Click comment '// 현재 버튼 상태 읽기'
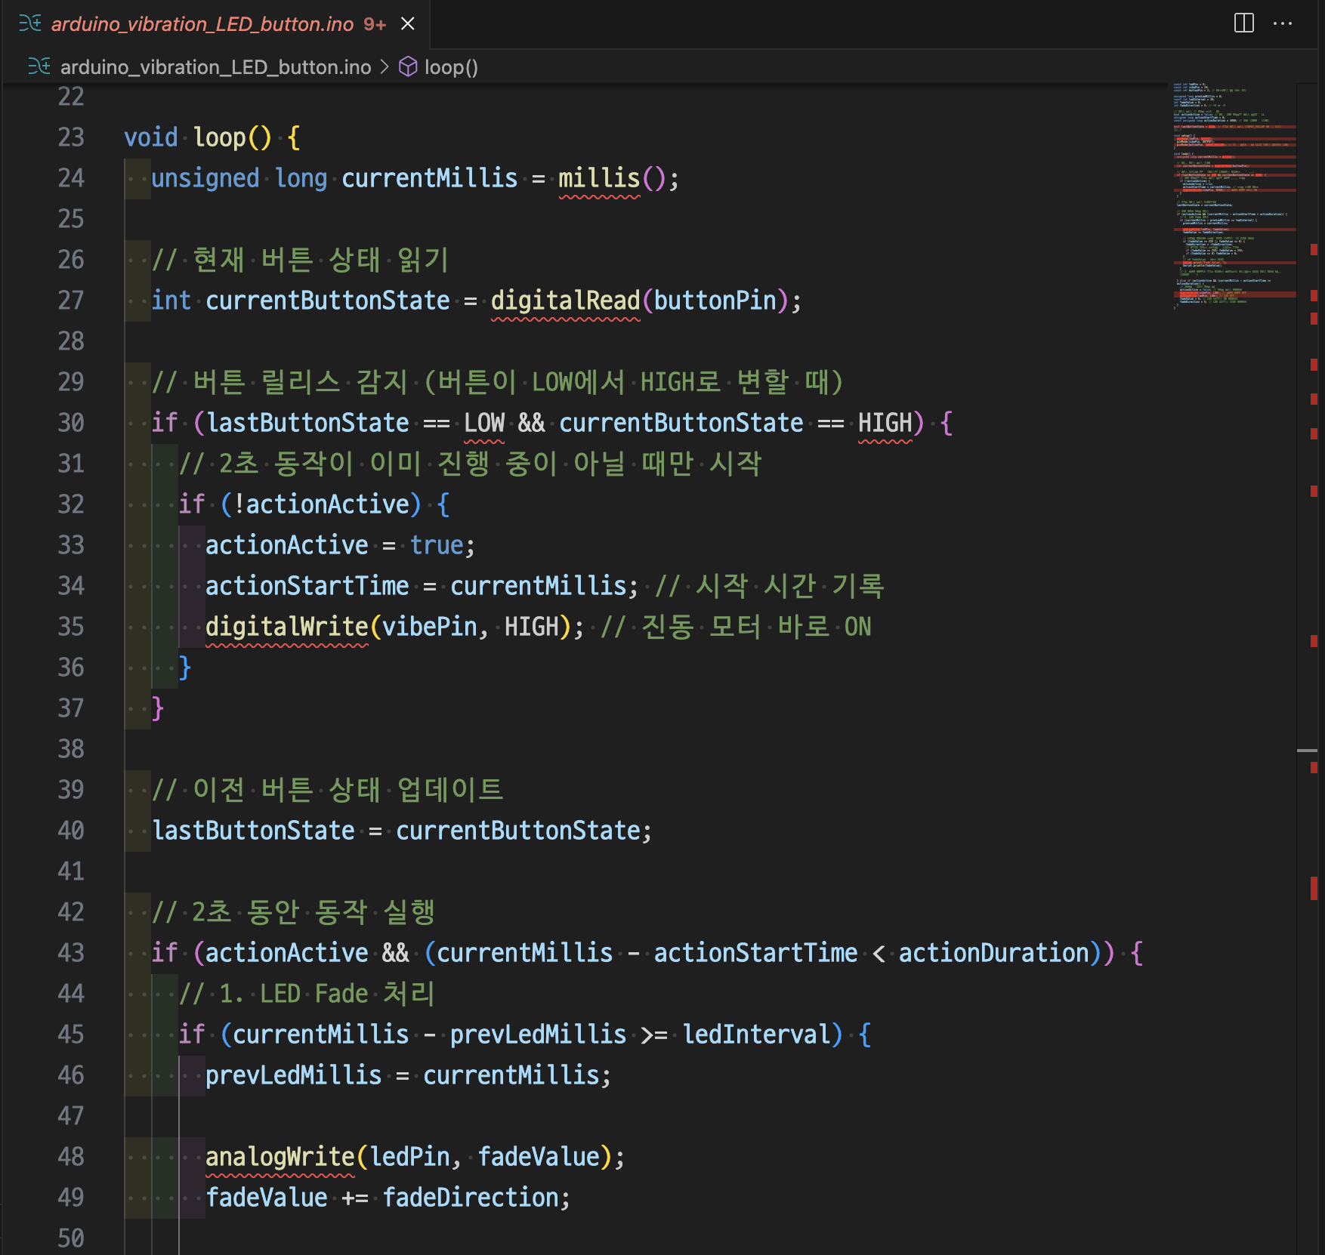Screen dimensions: 1325x1255 tap(301, 260)
